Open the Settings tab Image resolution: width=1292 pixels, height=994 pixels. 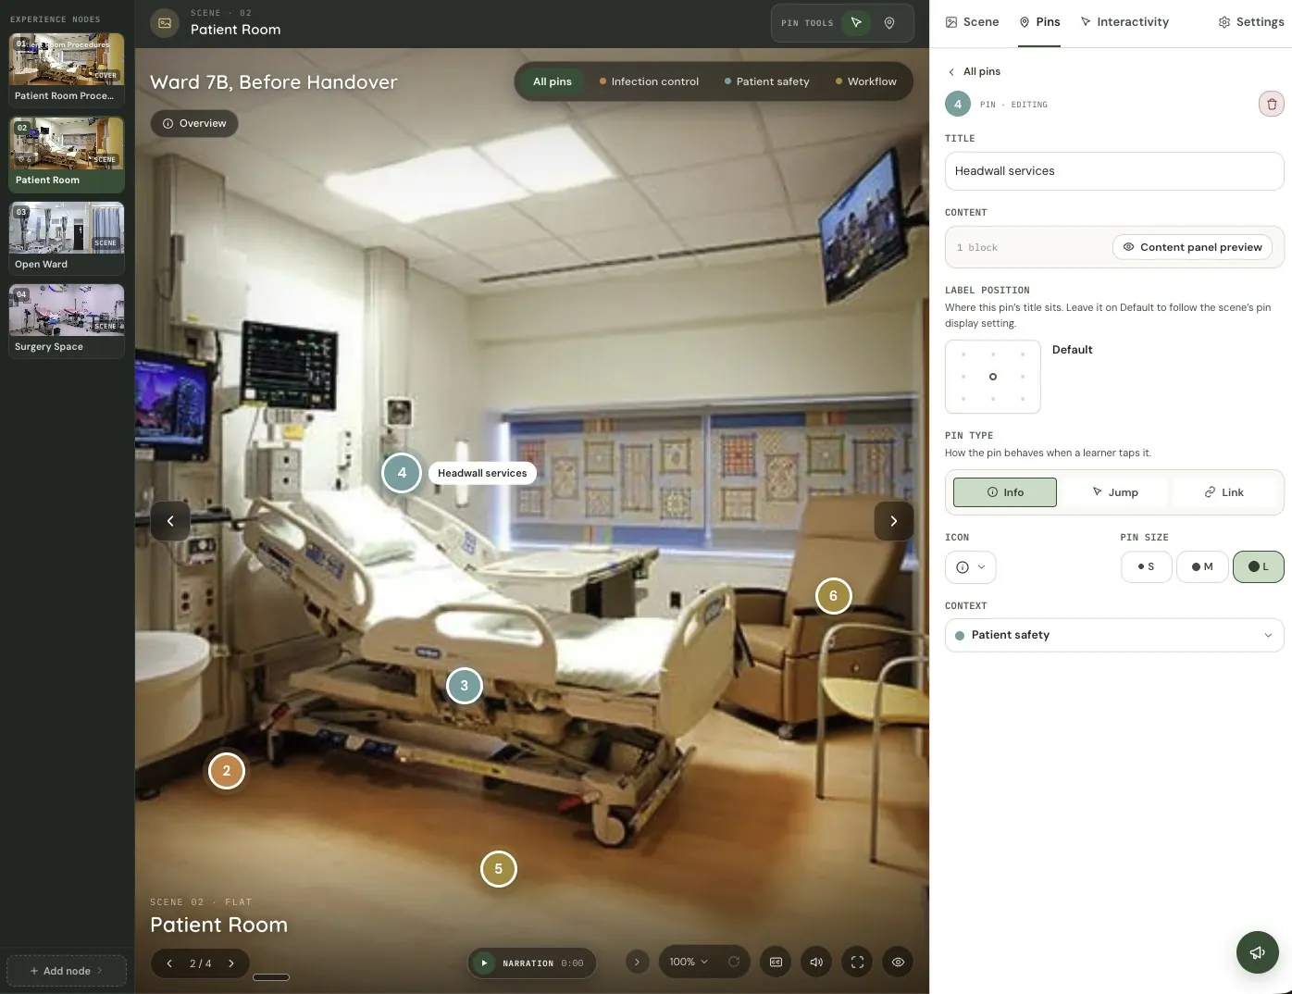coord(1251,22)
